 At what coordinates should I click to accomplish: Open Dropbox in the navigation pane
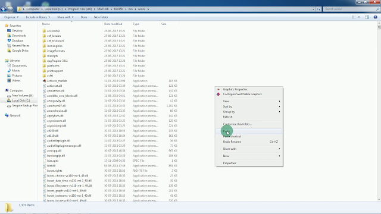(17, 40)
